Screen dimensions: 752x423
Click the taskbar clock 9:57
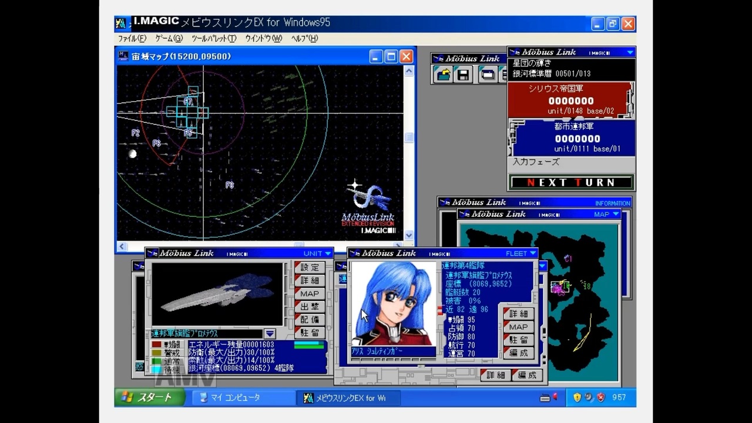click(x=619, y=398)
